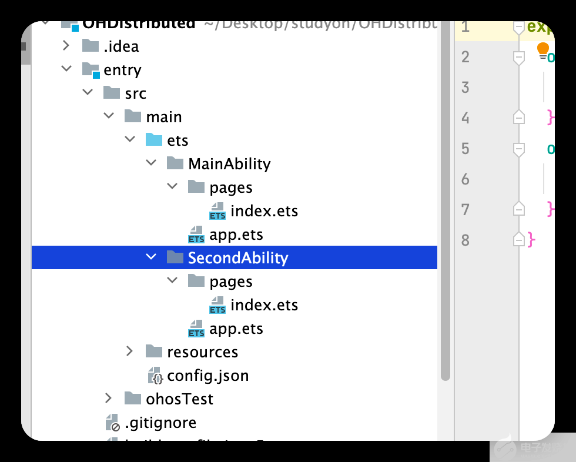The image size is (576, 462).
Task: Click the ETS icon of MainAbility index.ets
Action: [x=217, y=211]
